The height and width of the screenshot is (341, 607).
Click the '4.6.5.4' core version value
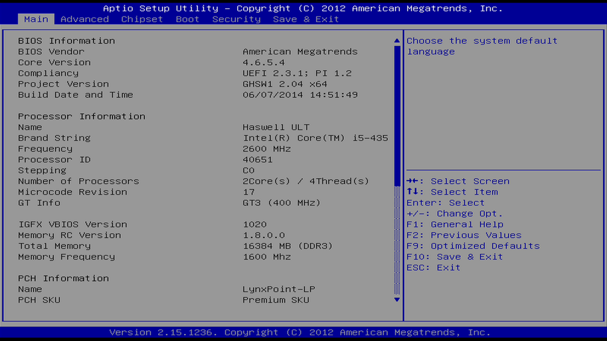(x=264, y=63)
